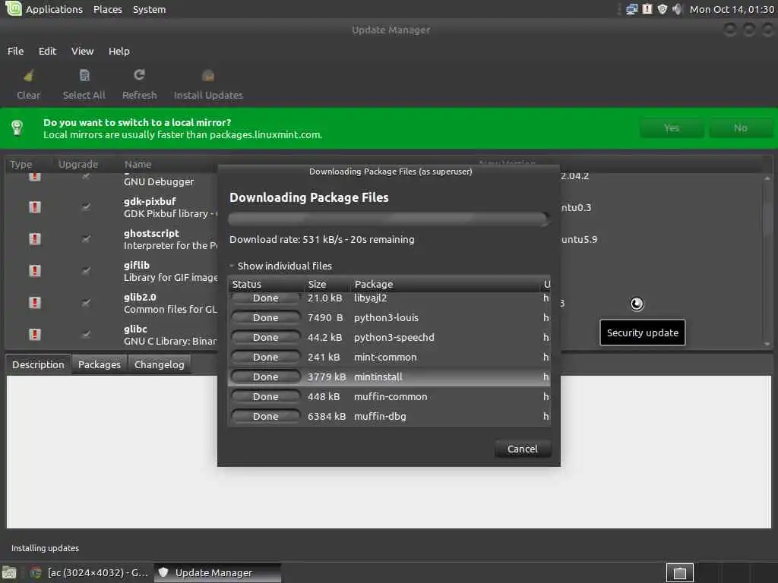Click the workspace switcher box in bottom panel
Image resolution: width=778 pixels, height=583 pixels.
tap(679, 573)
